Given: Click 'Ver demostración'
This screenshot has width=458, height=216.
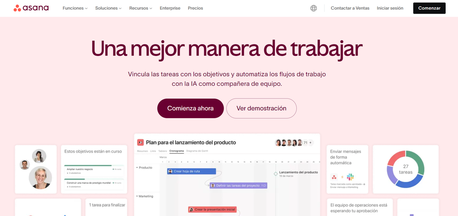Looking at the screenshot, I should pyautogui.click(x=261, y=108).
